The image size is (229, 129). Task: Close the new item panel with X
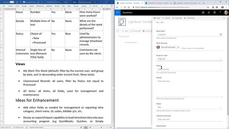pyautogui.click(x=224, y=18)
